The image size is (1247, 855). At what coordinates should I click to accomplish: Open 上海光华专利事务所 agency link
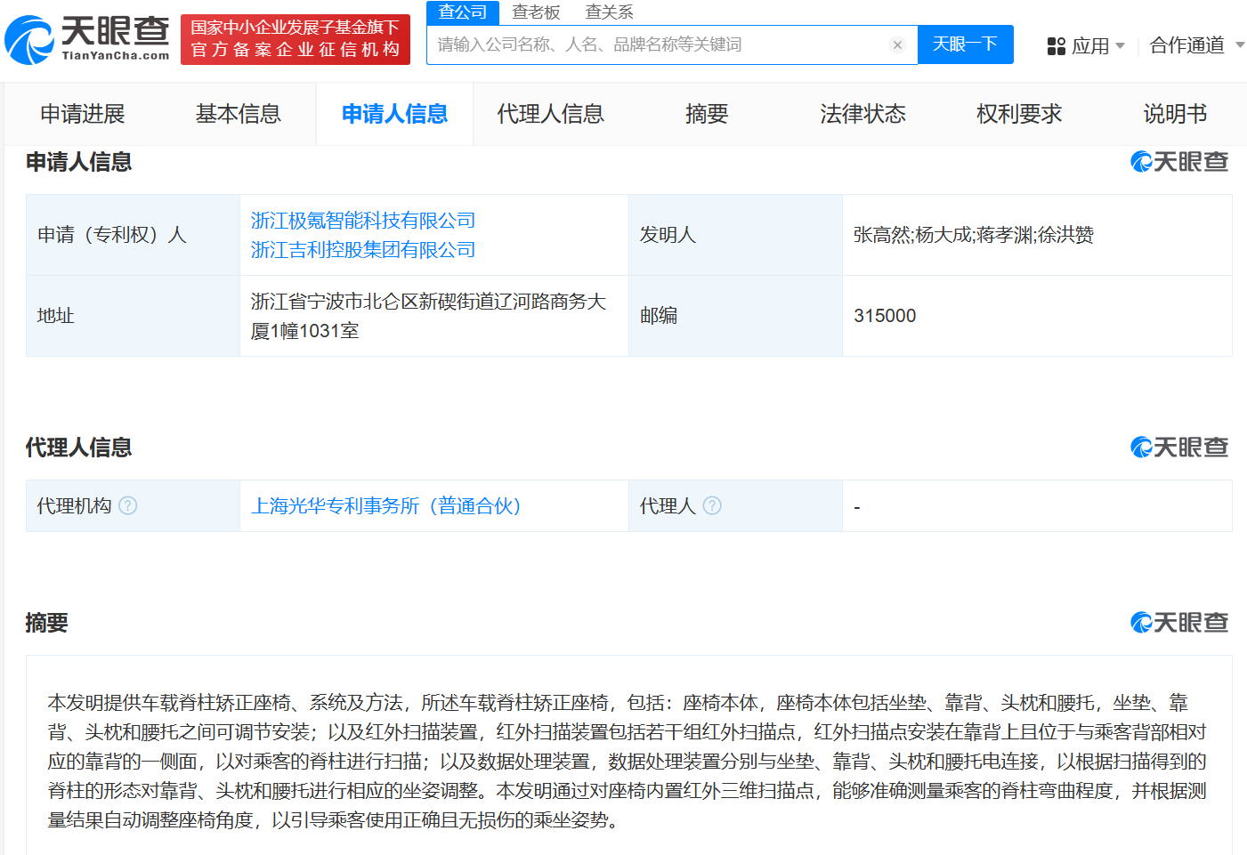[x=385, y=506]
